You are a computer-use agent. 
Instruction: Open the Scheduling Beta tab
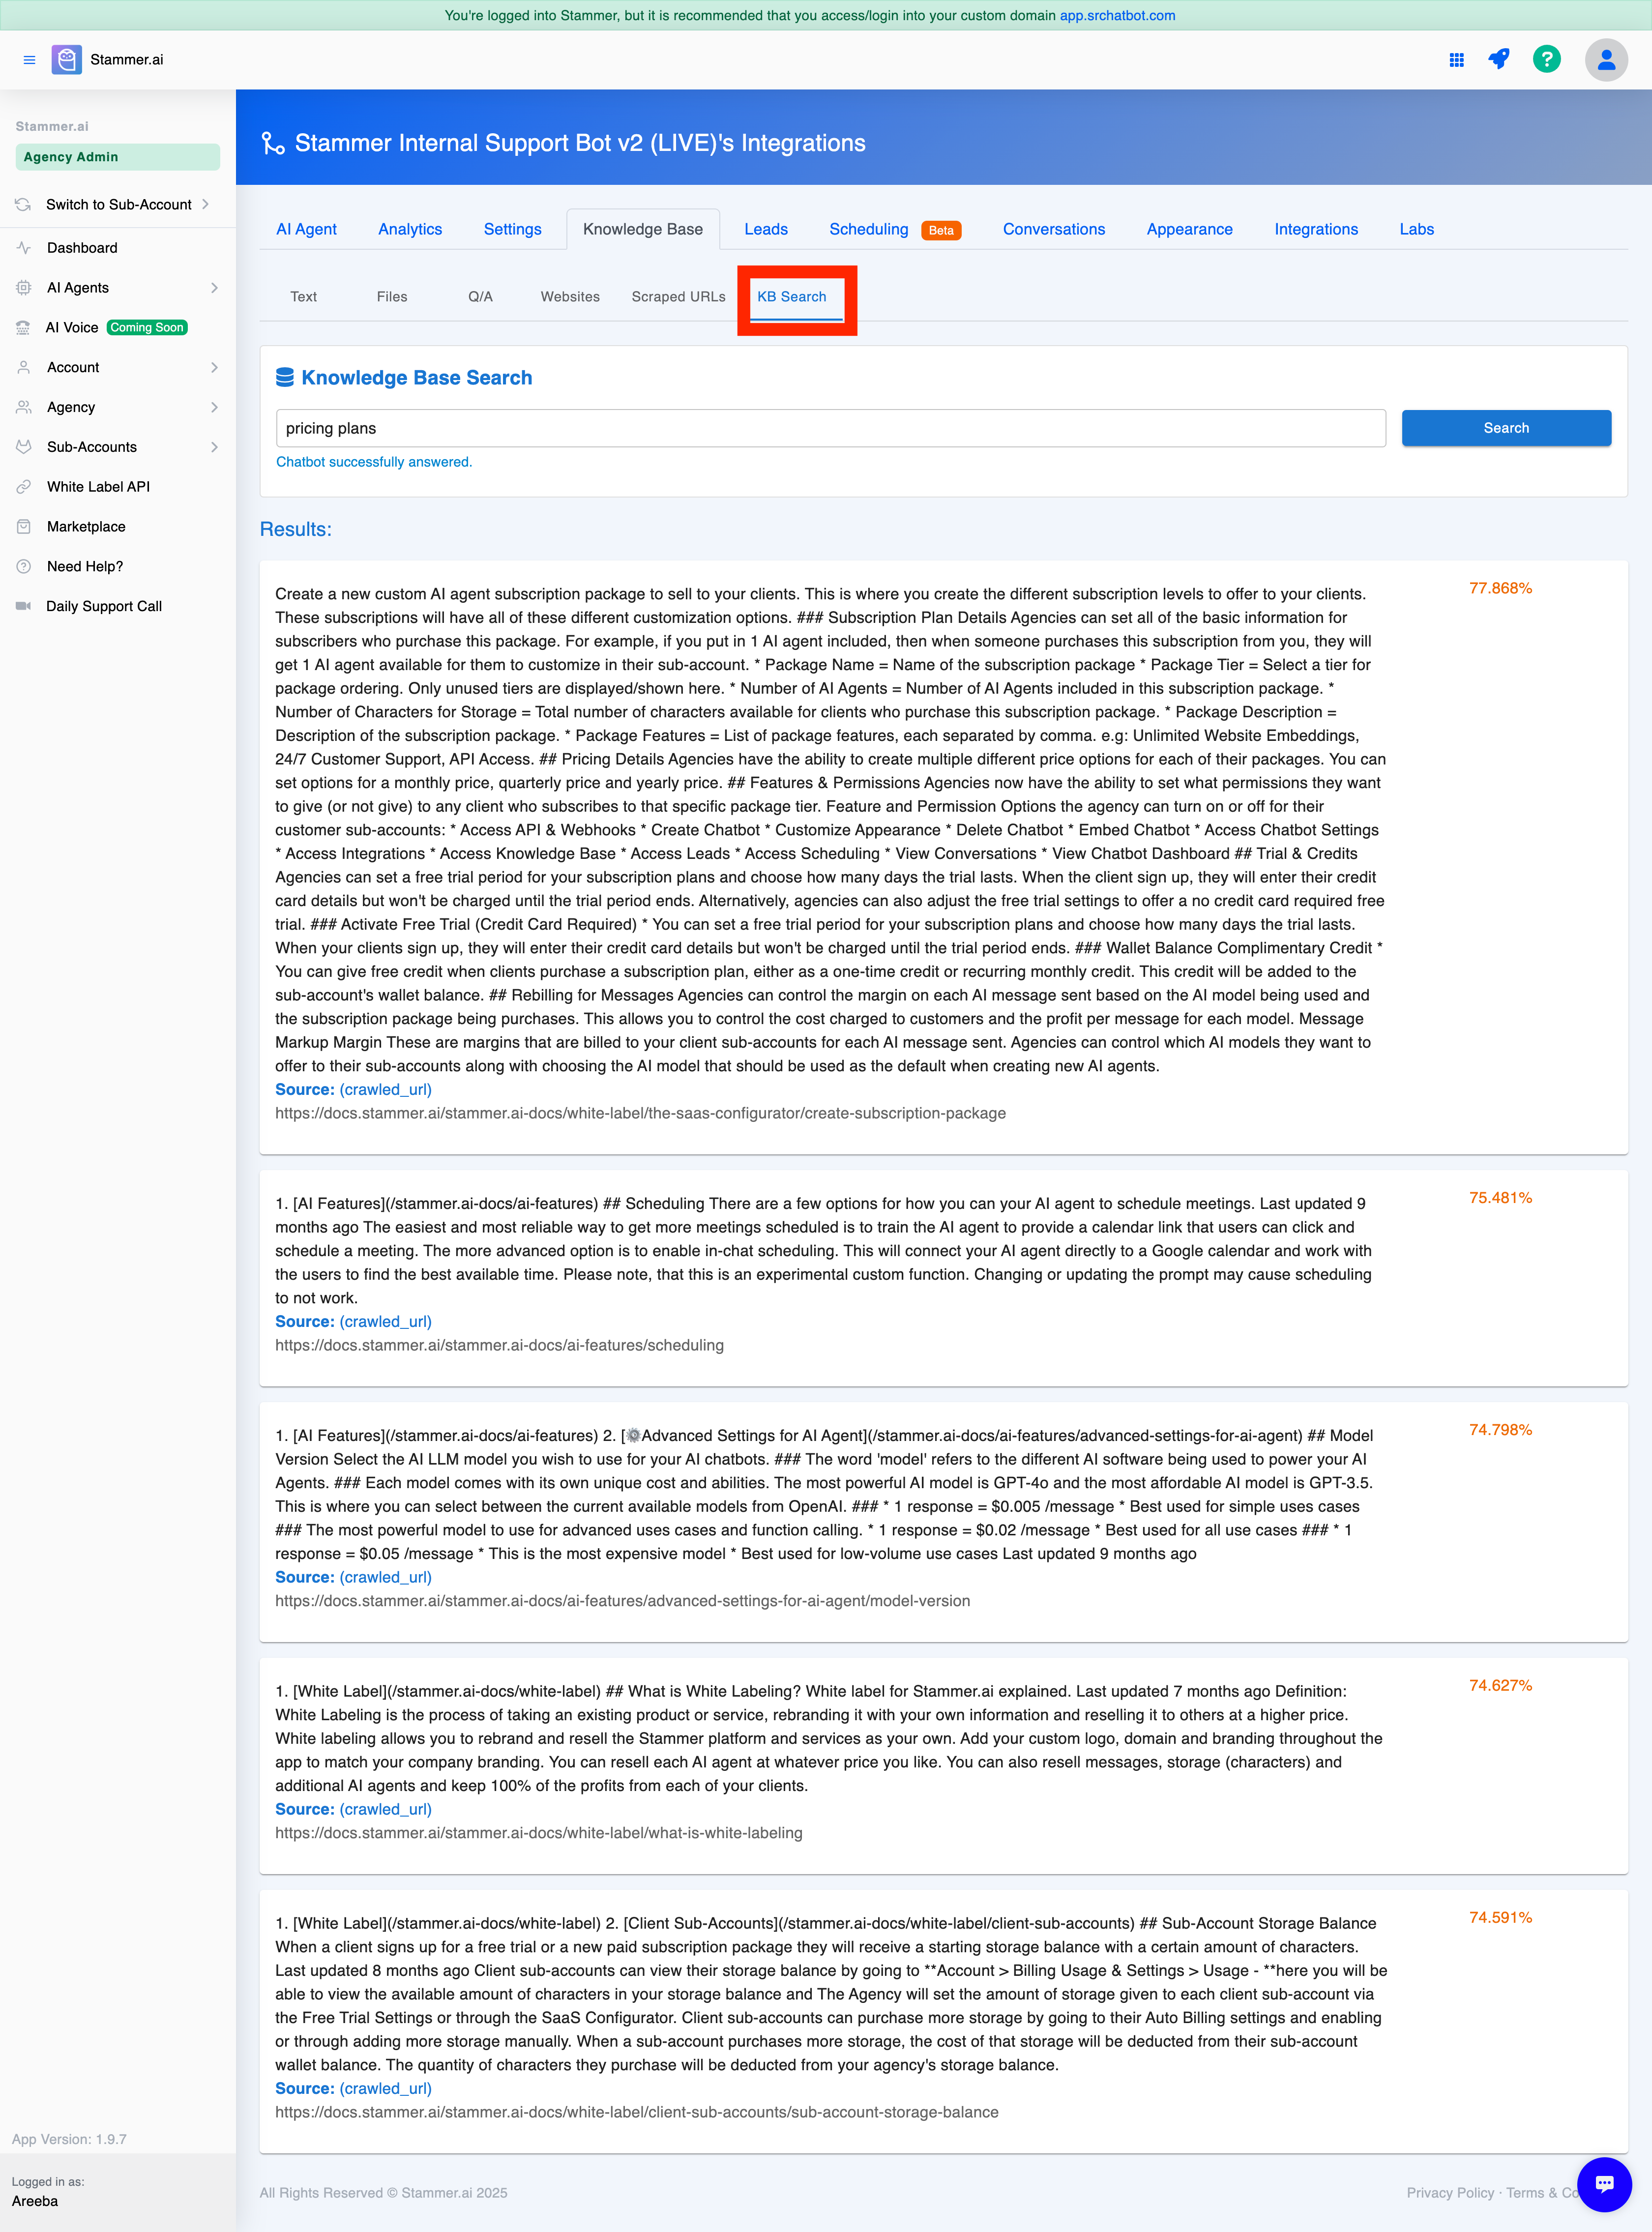coord(894,229)
